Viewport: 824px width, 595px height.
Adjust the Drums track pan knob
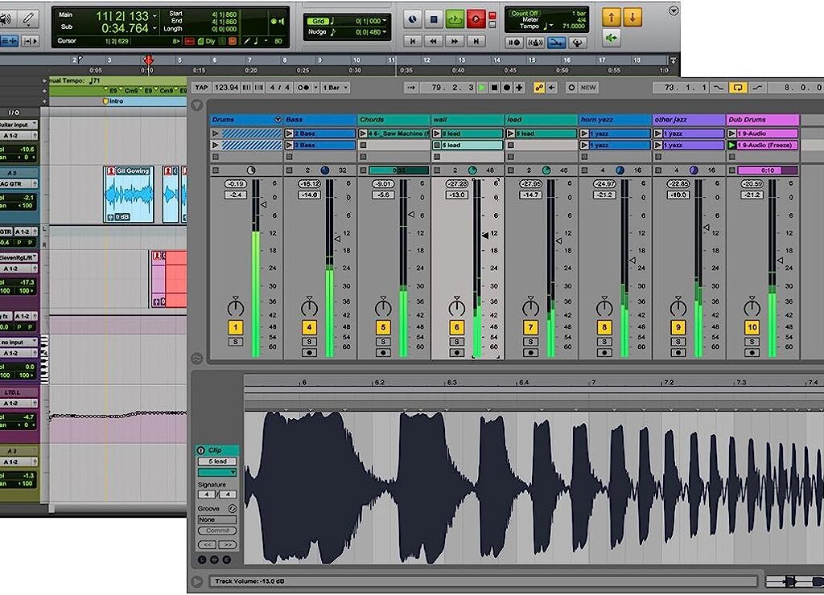pos(236,306)
